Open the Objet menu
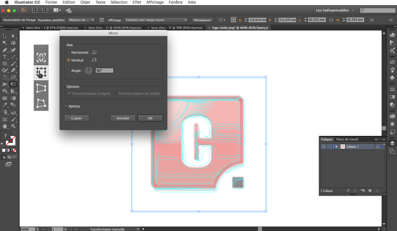Image resolution: width=397 pixels, height=231 pixels. pos(85,2)
